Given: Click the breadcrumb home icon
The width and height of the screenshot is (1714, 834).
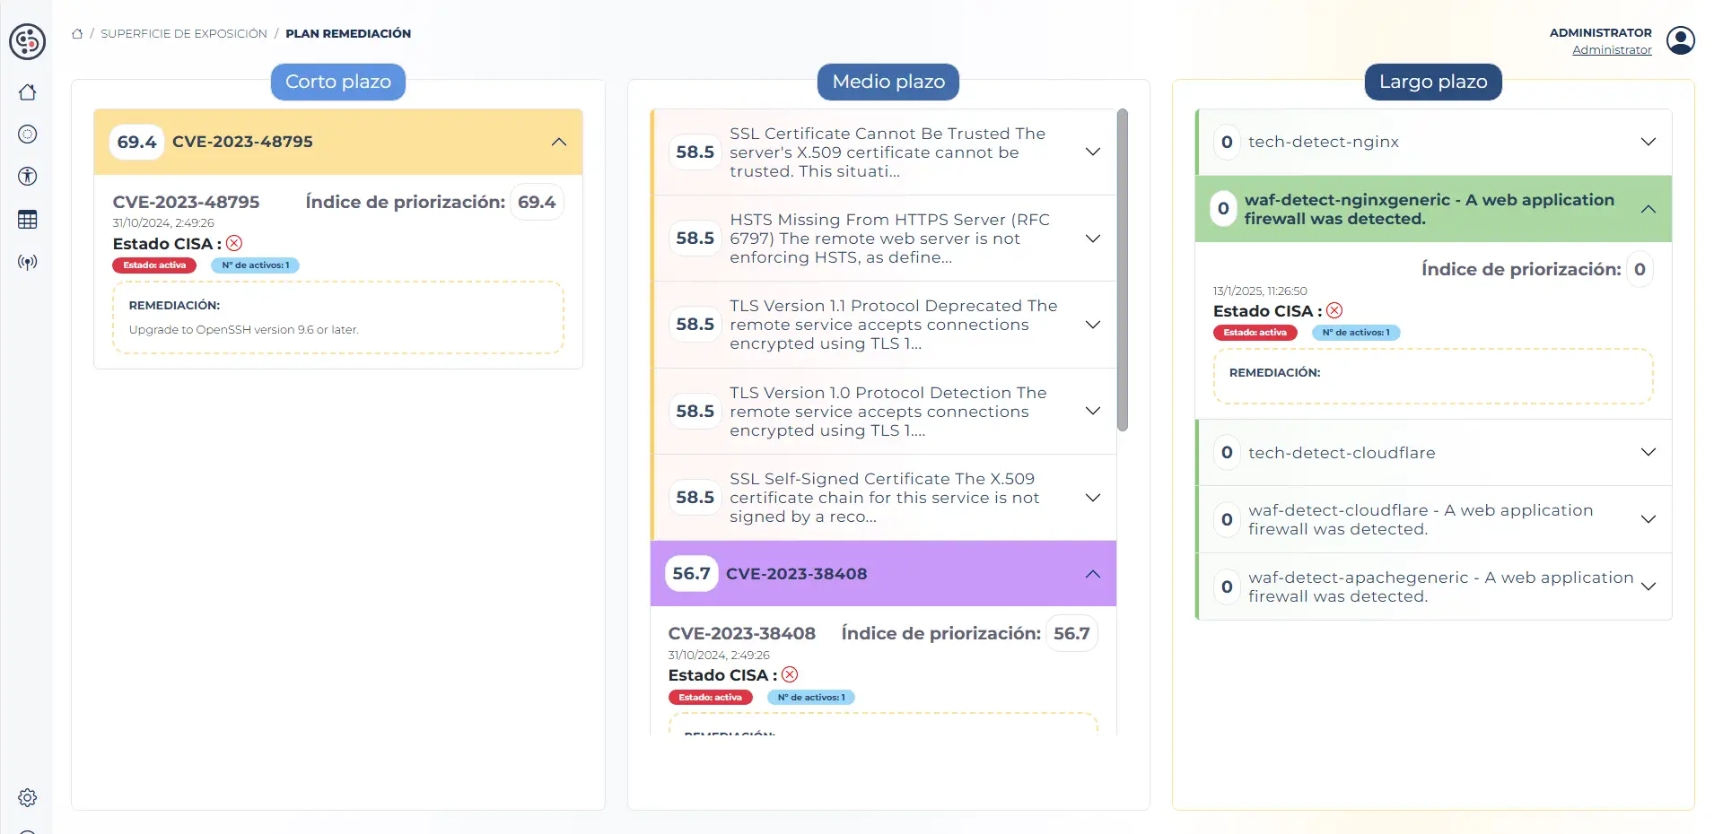Looking at the screenshot, I should tap(77, 34).
